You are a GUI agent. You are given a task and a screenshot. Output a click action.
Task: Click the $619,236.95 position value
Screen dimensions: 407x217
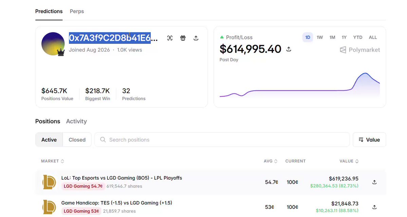pos(344,179)
